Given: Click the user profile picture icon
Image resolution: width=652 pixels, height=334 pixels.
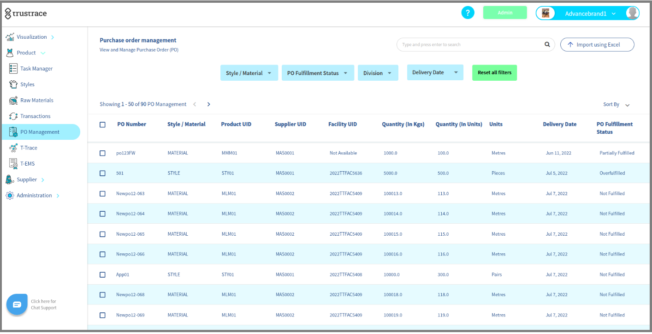Looking at the screenshot, I should [632, 13].
